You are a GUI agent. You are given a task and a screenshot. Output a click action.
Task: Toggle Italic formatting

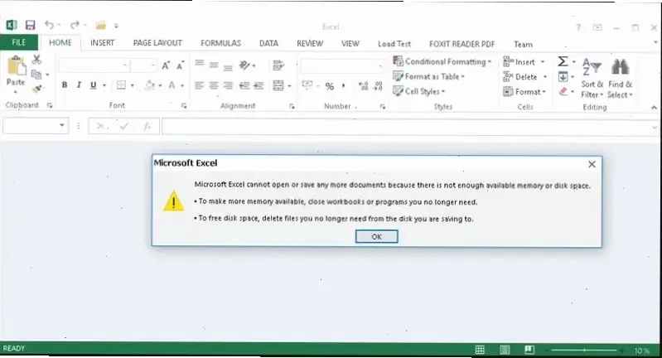(x=79, y=85)
